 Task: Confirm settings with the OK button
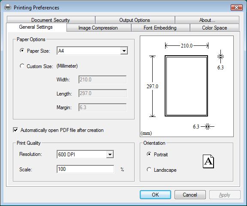(155, 195)
